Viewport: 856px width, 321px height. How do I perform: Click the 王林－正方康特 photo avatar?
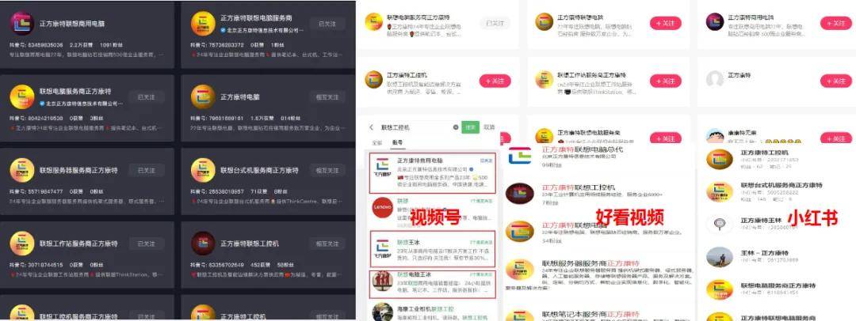pos(719,257)
